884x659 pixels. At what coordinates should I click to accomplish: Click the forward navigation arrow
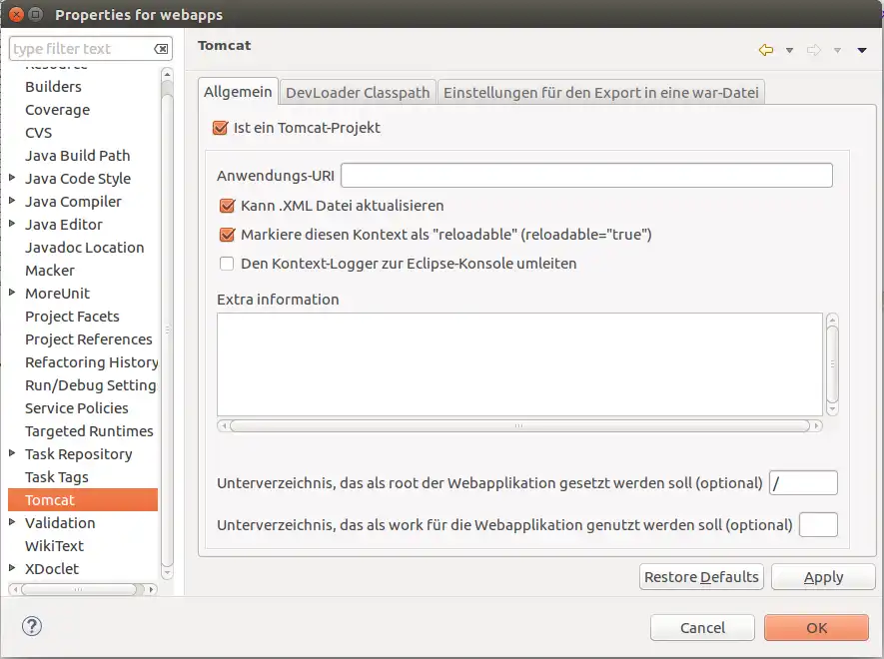[x=813, y=50]
